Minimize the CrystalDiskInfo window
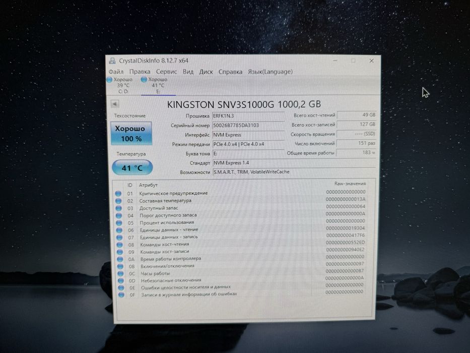 [x=335, y=61]
